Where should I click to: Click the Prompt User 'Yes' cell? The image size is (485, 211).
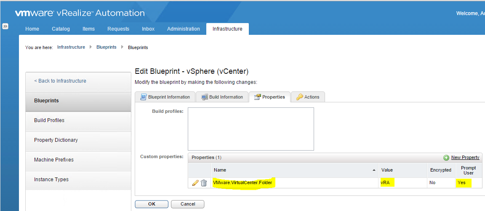[469, 182]
